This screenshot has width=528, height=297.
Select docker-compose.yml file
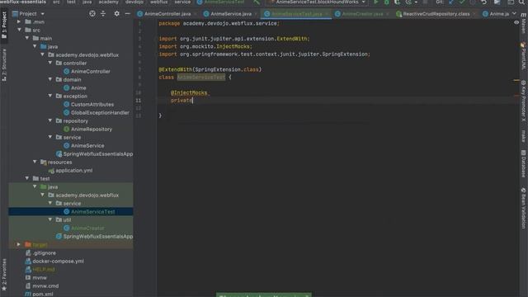(58, 261)
